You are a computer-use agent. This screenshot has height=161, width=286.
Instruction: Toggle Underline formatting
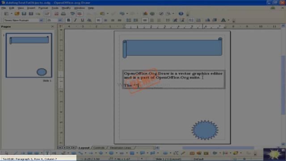(x=82, y=20)
